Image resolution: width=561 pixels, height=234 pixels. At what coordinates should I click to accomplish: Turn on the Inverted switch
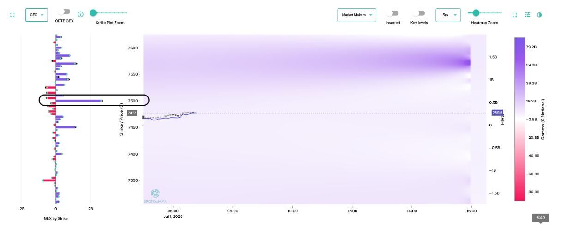[x=392, y=13]
